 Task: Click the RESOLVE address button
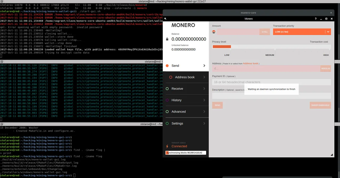[326, 68]
